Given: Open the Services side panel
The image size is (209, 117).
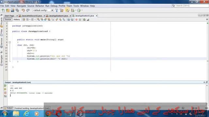Looking at the screenshot, I should (x=1, y=43).
